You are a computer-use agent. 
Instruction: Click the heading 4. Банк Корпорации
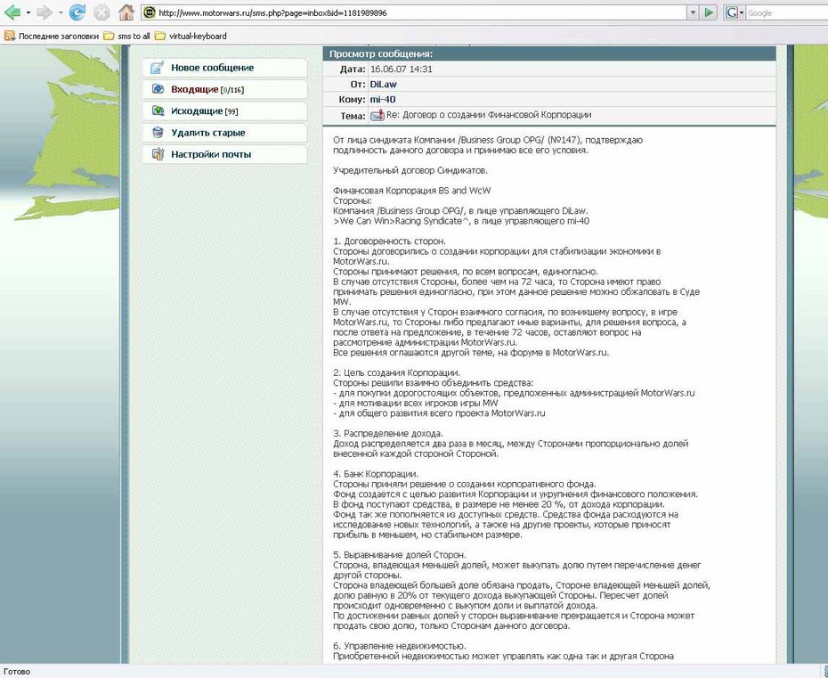[x=376, y=474]
